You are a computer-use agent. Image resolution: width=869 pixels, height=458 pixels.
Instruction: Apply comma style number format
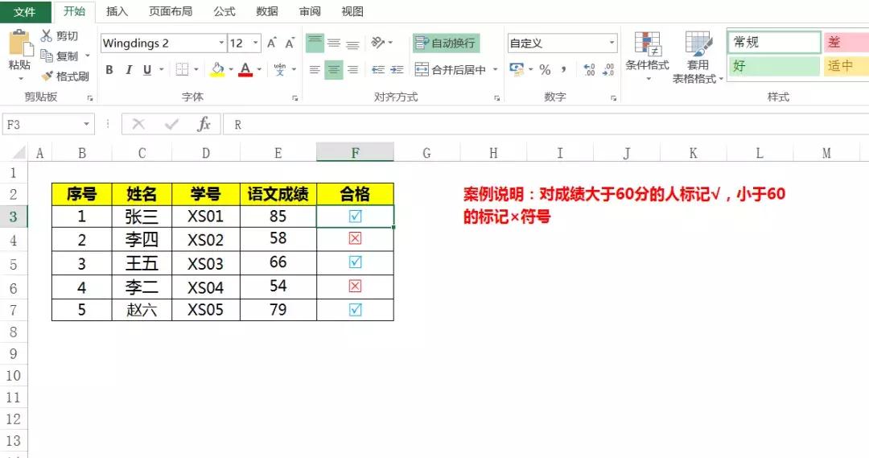point(563,70)
